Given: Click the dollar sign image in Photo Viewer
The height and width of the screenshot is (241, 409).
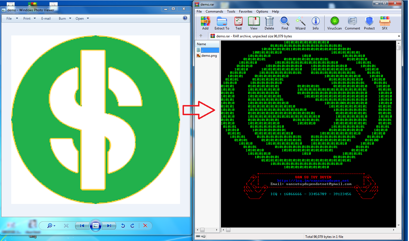Looking at the screenshot, I should coord(96,120).
